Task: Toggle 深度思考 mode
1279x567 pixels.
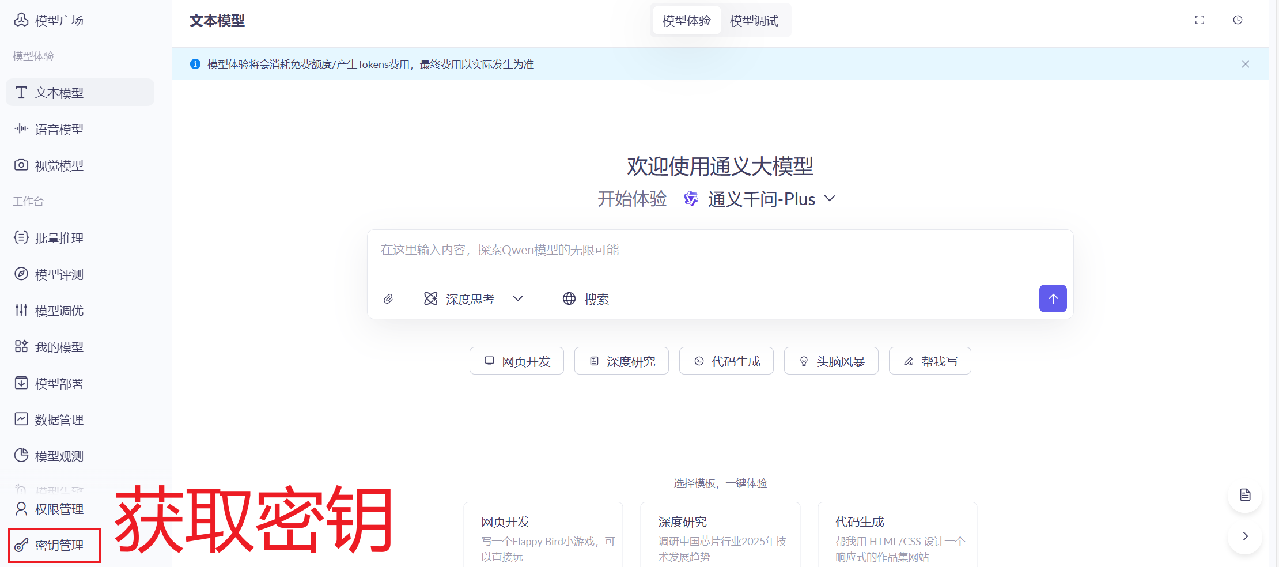Action: (x=459, y=298)
